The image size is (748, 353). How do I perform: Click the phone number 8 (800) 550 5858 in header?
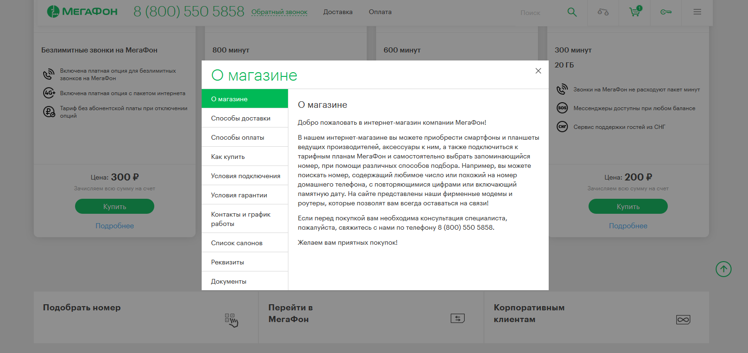pos(189,12)
